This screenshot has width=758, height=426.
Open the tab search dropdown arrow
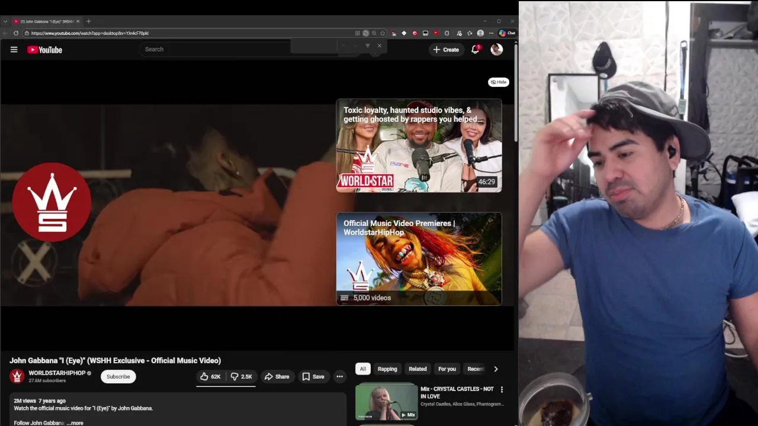click(5, 21)
